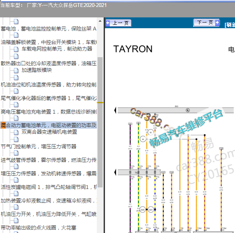Select 油箱盖解锁装置，中控台开关模块 1

pos(48,42)
